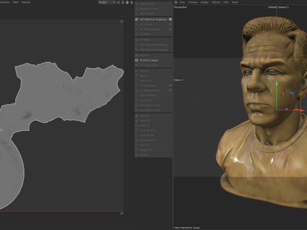Choose Add UV Tile command
Screen dimensions: 307x230
coord(153,4)
